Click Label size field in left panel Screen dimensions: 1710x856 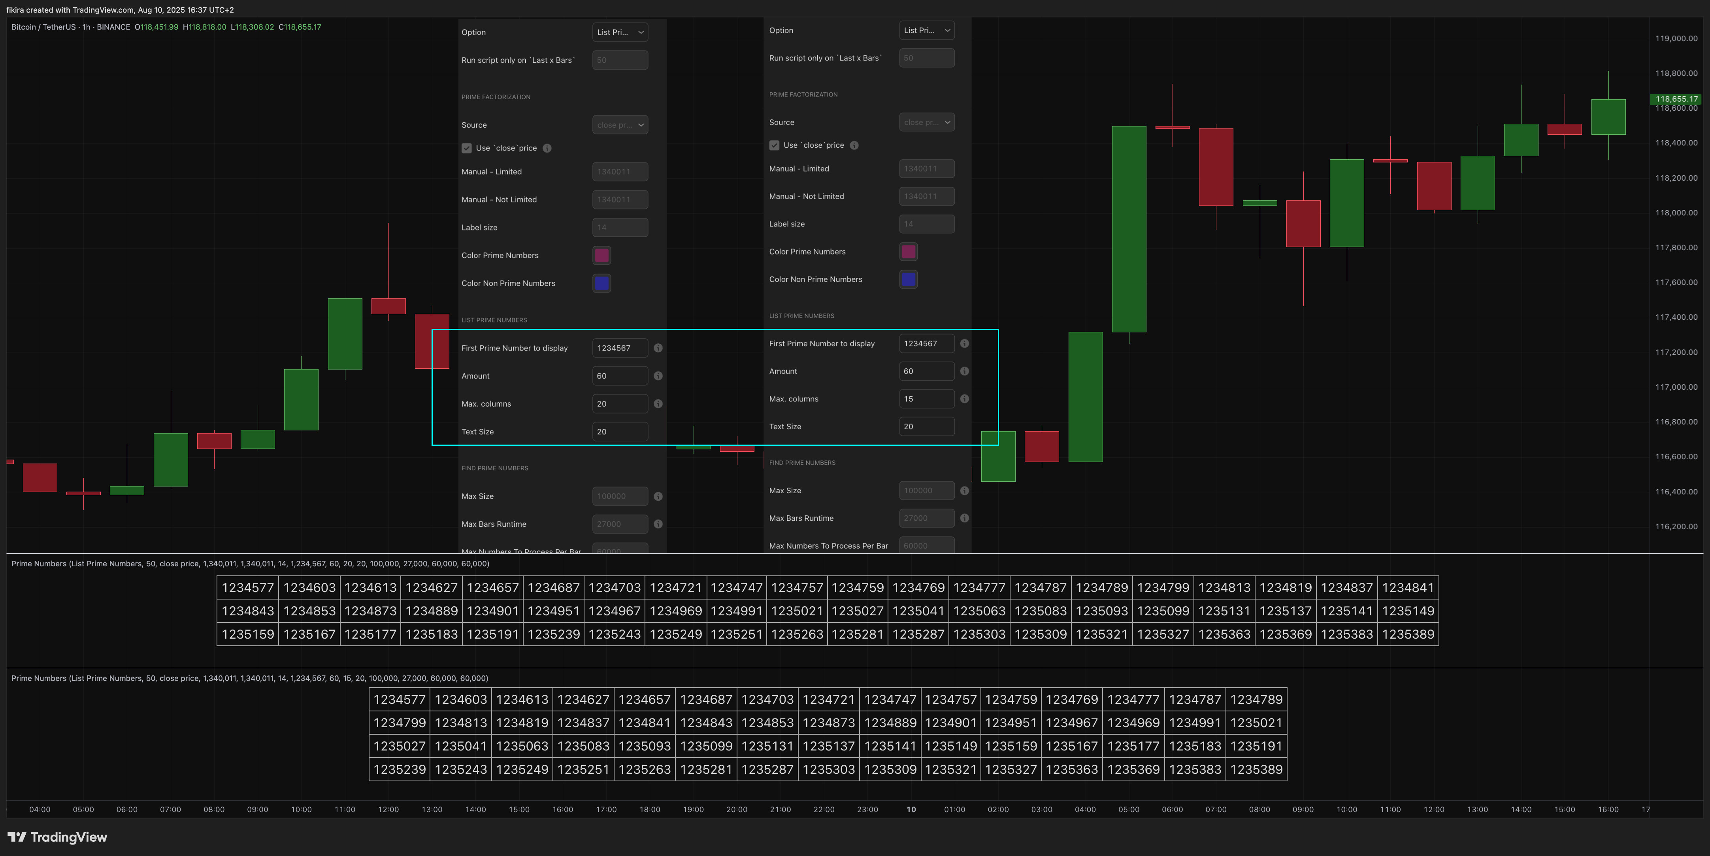coord(620,228)
